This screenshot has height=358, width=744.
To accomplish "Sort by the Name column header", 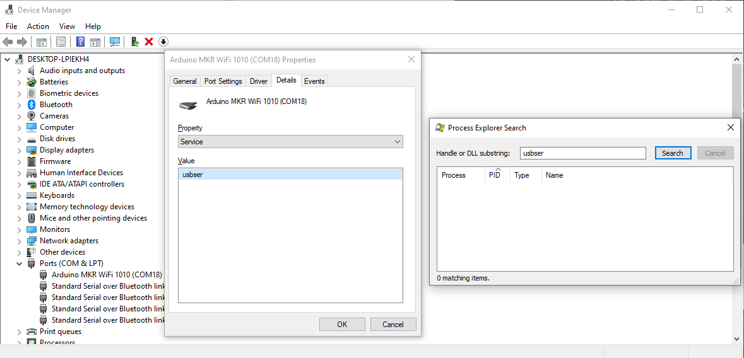I will click(x=637, y=175).
